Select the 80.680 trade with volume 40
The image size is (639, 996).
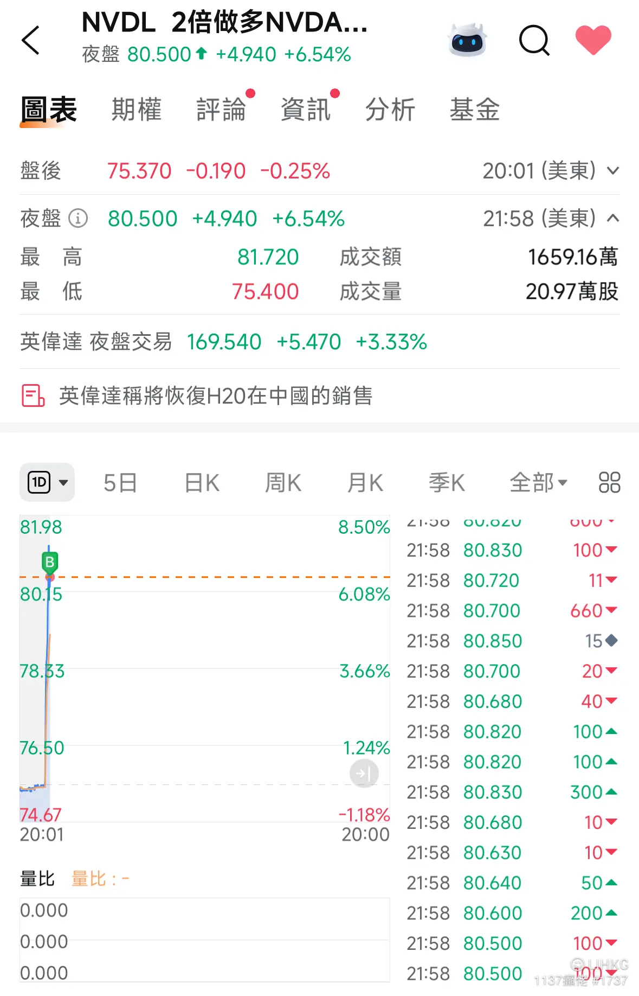coord(512,701)
